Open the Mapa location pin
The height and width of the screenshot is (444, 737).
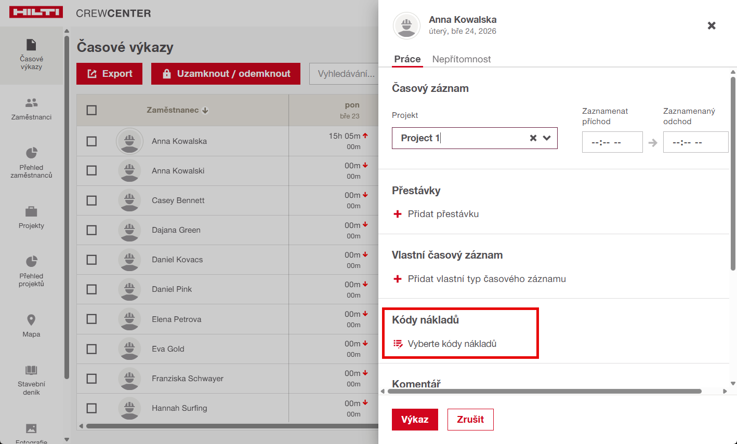click(31, 320)
